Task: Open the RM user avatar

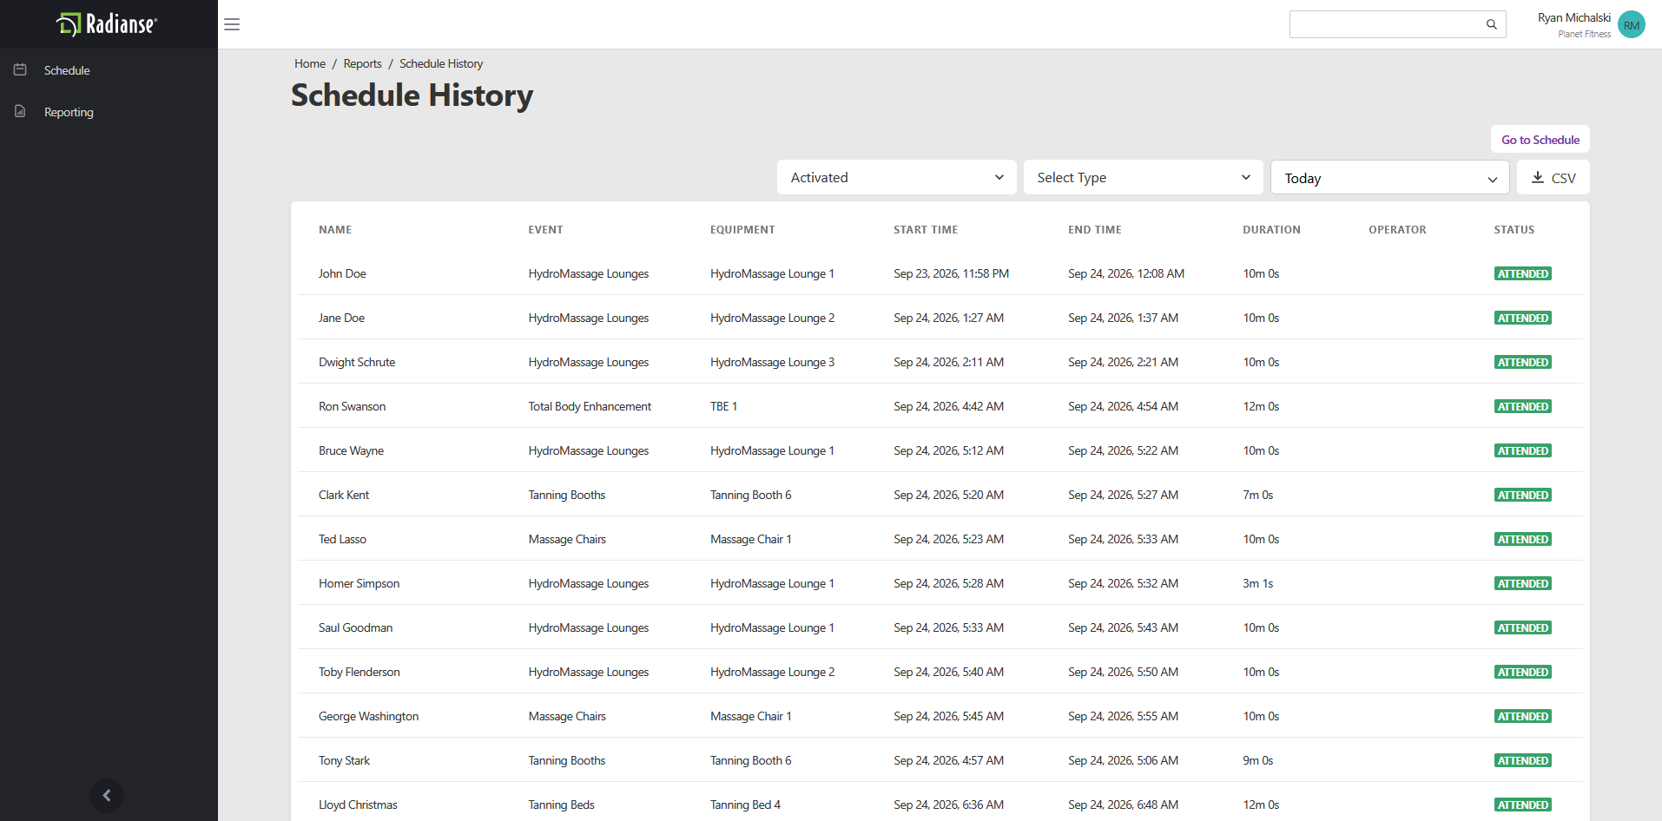Action: (1631, 24)
